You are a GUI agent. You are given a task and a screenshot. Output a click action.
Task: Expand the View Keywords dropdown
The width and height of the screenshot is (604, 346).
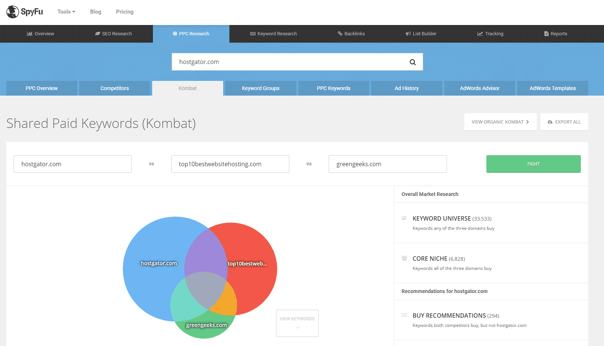point(297,323)
